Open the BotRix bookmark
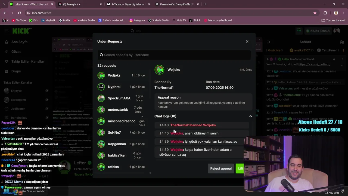The width and height of the screenshot is (348, 196). 64,20
